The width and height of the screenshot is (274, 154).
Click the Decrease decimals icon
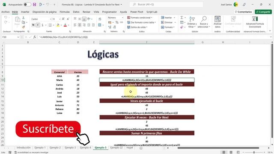coord(114,27)
